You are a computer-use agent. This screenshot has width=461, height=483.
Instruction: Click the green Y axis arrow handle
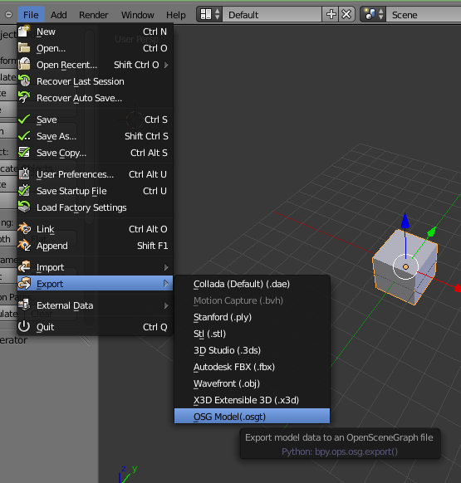[x=432, y=232]
